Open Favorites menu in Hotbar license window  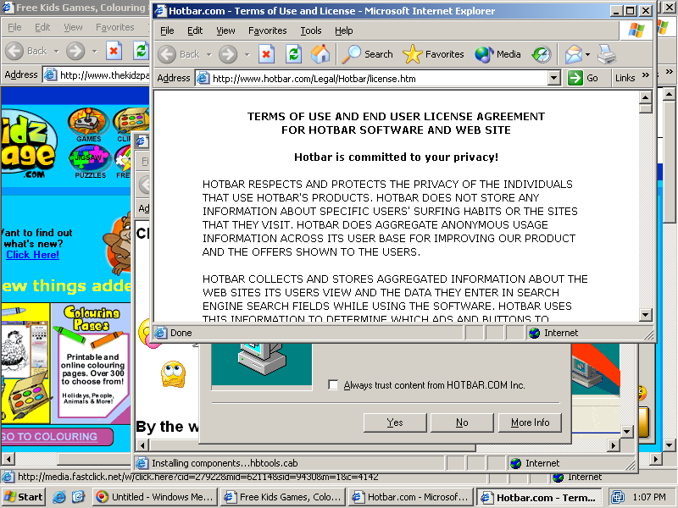coord(267,30)
